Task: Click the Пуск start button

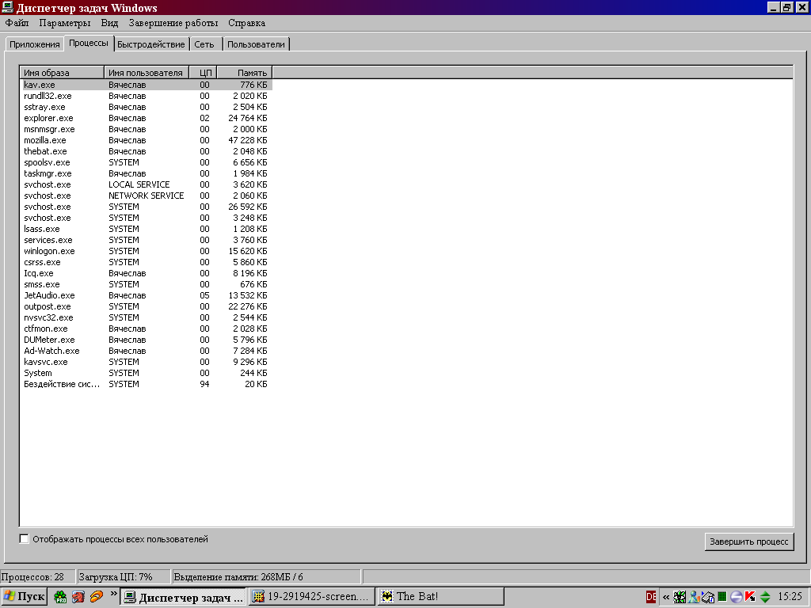Action: (x=25, y=597)
